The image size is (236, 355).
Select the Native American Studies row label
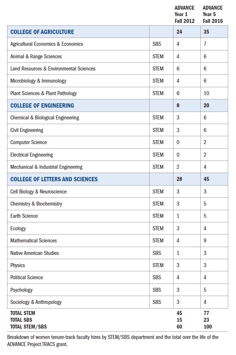click(35, 253)
